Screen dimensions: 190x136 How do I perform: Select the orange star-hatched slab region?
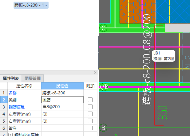(x=137, y=12)
